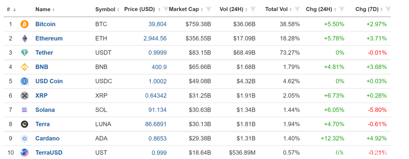Open the Tether name link
Screen dimensions: 409x159
(x=44, y=53)
